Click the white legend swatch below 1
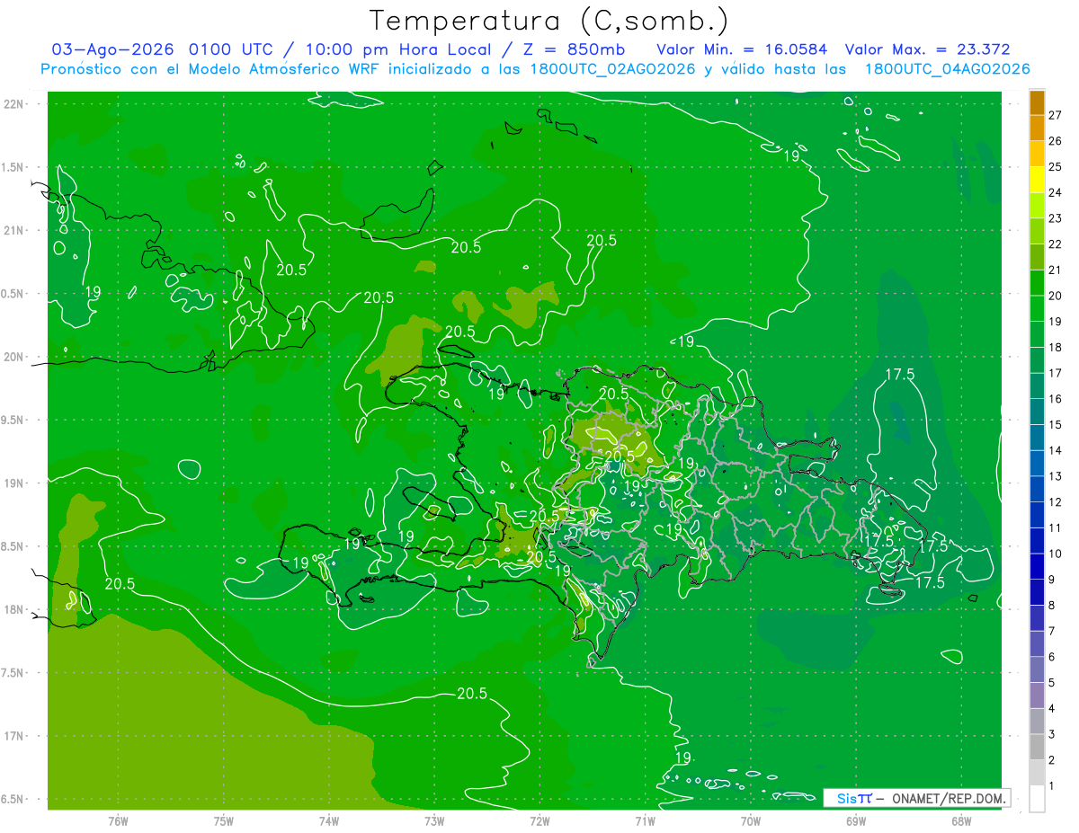 pyautogui.click(x=1037, y=798)
